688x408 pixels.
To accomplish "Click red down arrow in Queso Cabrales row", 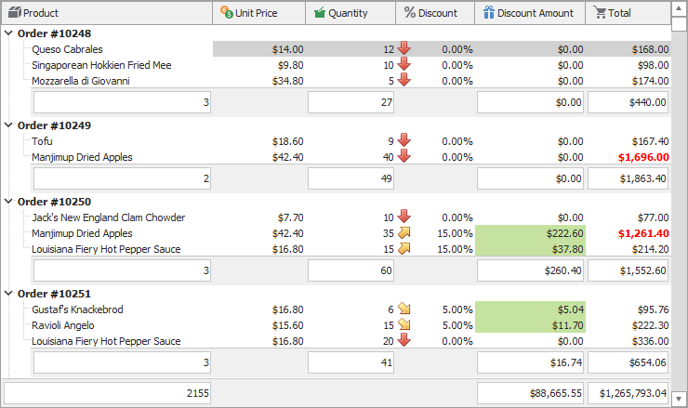I will click(404, 49).
